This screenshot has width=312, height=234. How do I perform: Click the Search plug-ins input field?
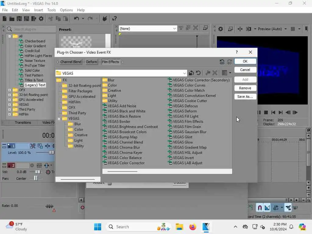[31, 29]
